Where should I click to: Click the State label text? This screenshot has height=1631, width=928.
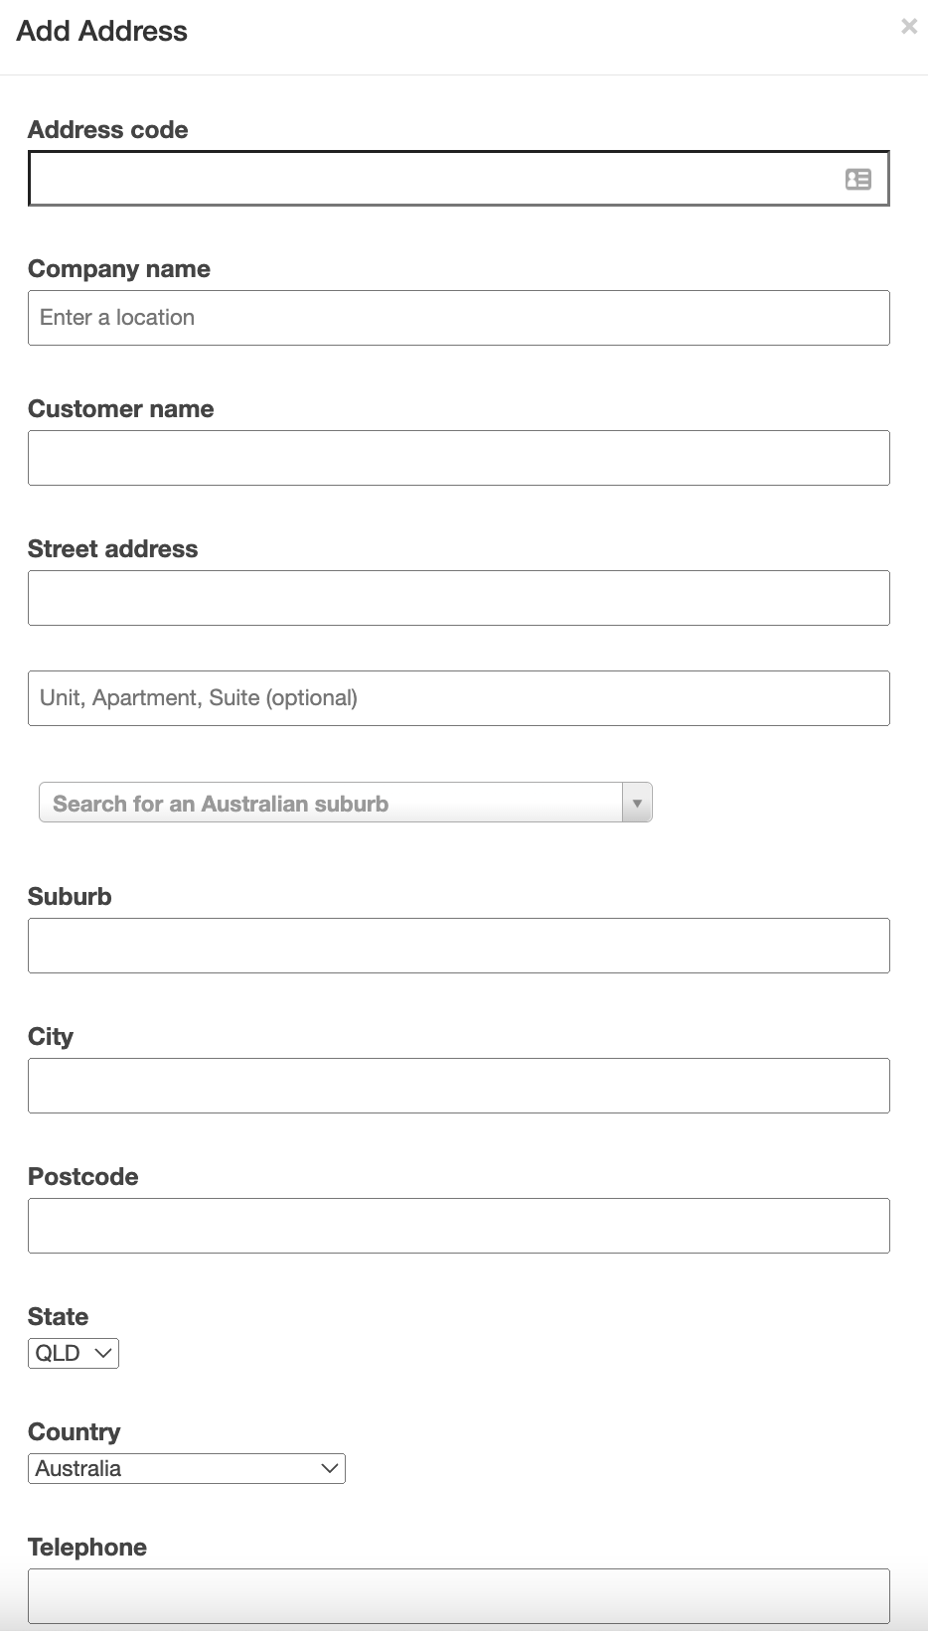(x=58, y=1316)
